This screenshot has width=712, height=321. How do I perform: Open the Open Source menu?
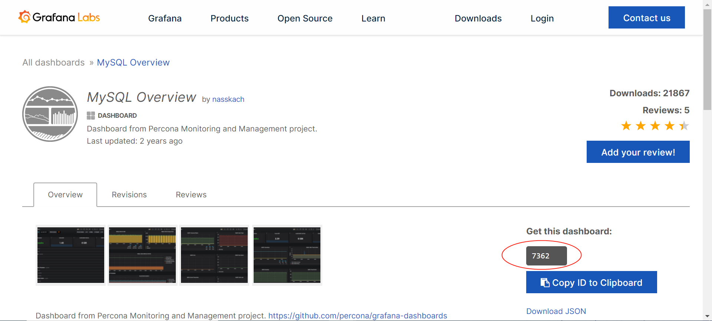click(x=305, y=18)
